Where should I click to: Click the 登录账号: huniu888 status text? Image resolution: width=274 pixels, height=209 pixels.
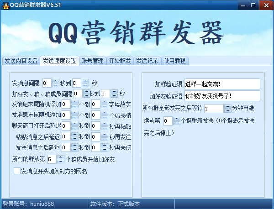click(28, 204)
